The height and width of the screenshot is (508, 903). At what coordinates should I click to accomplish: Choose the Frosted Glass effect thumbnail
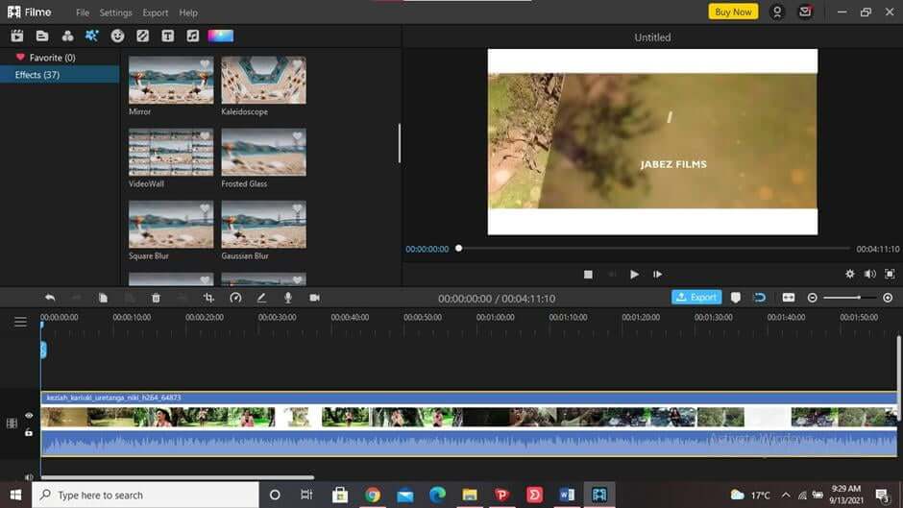coord(264,152)
